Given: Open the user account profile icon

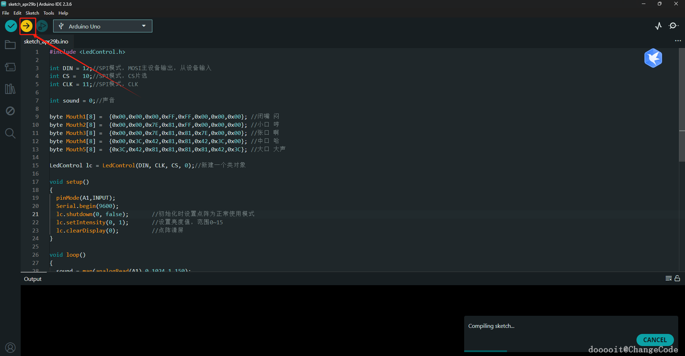Looking at the screenshot, I should pos(10,347).
